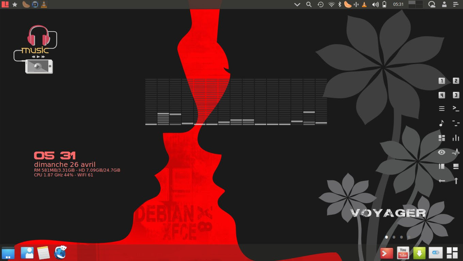Switch to workspace 3 in side launcher
The image size is (463, 261).
456,95
